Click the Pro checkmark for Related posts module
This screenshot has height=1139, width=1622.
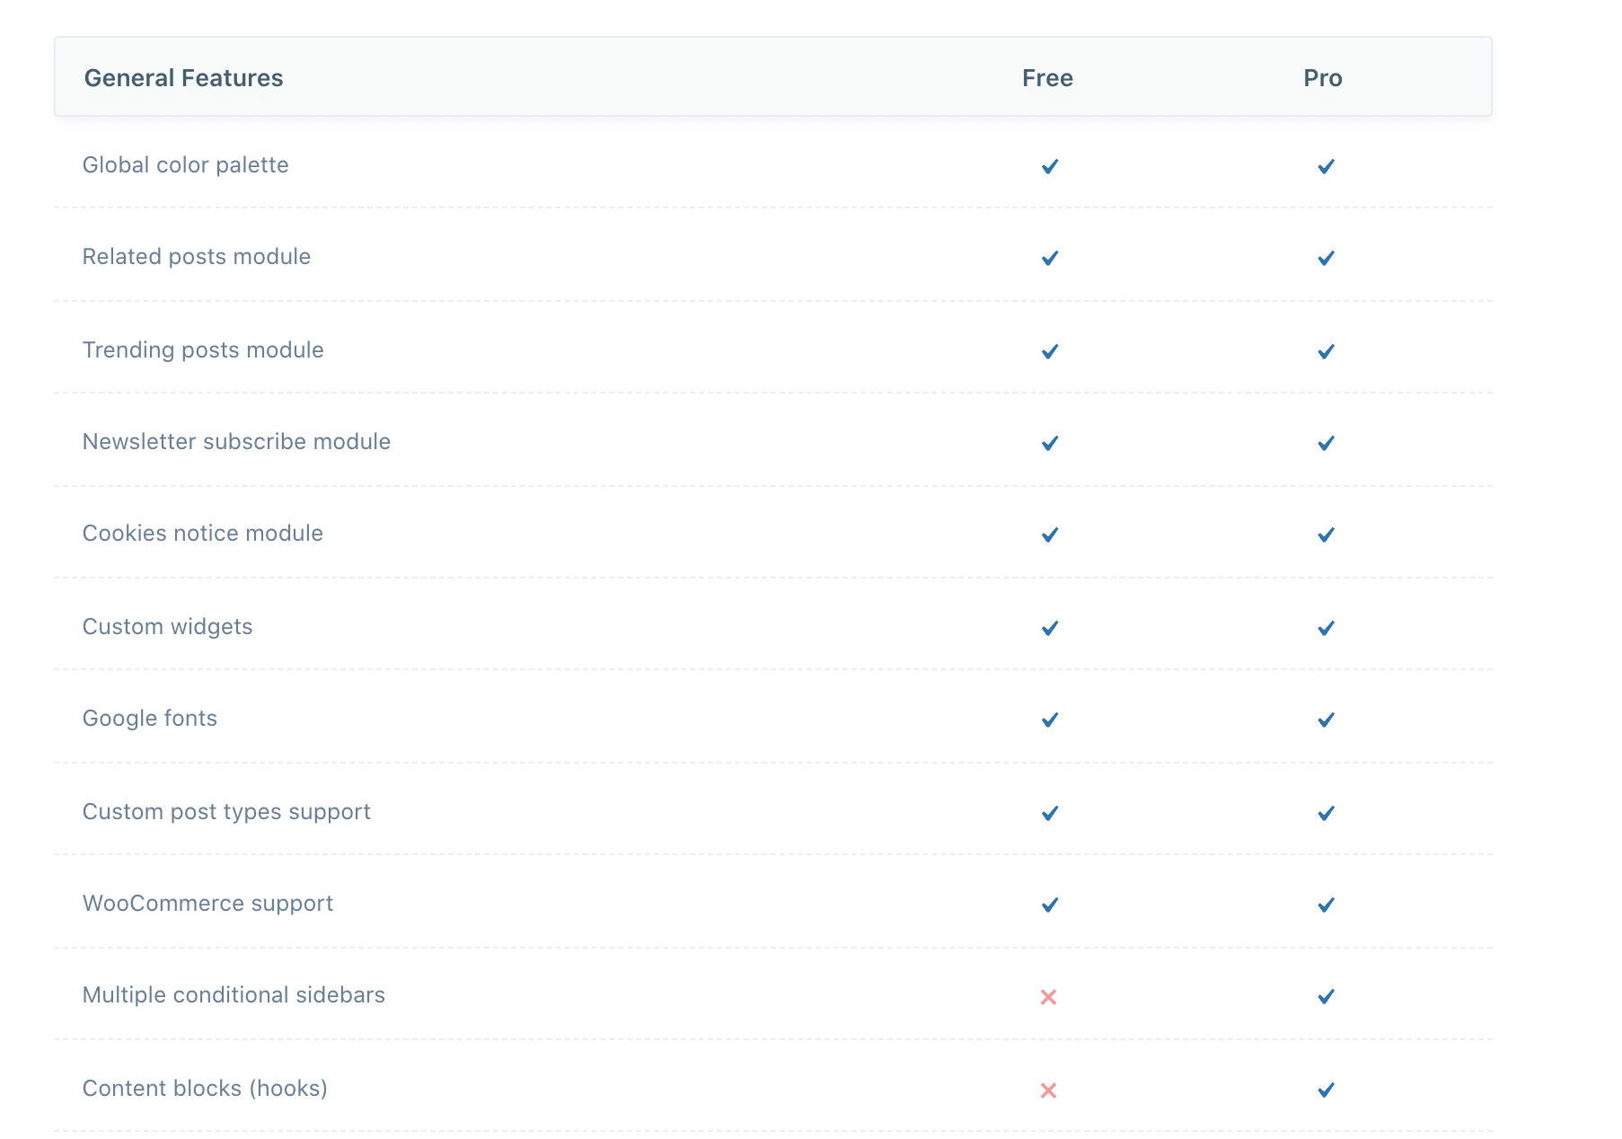point(1325,258)
